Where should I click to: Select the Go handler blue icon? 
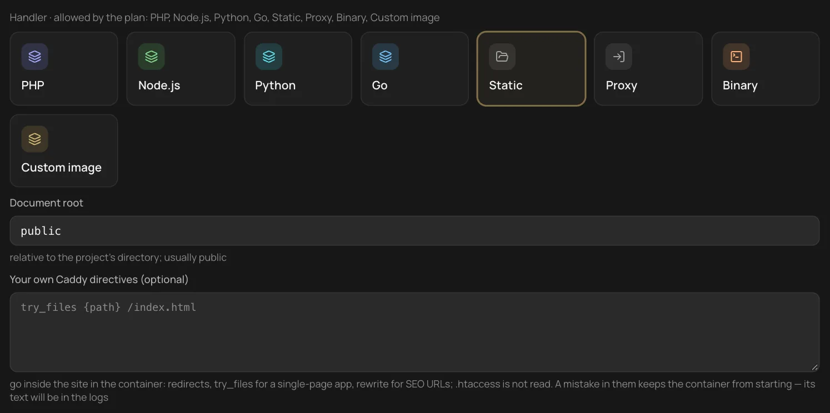tap(386, 57)
